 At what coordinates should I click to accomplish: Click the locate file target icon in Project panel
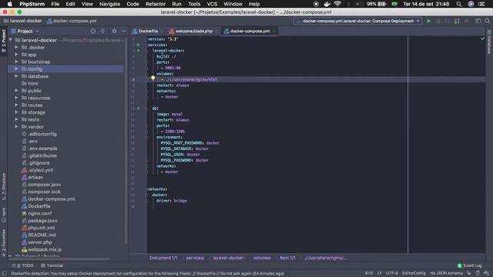92,31
